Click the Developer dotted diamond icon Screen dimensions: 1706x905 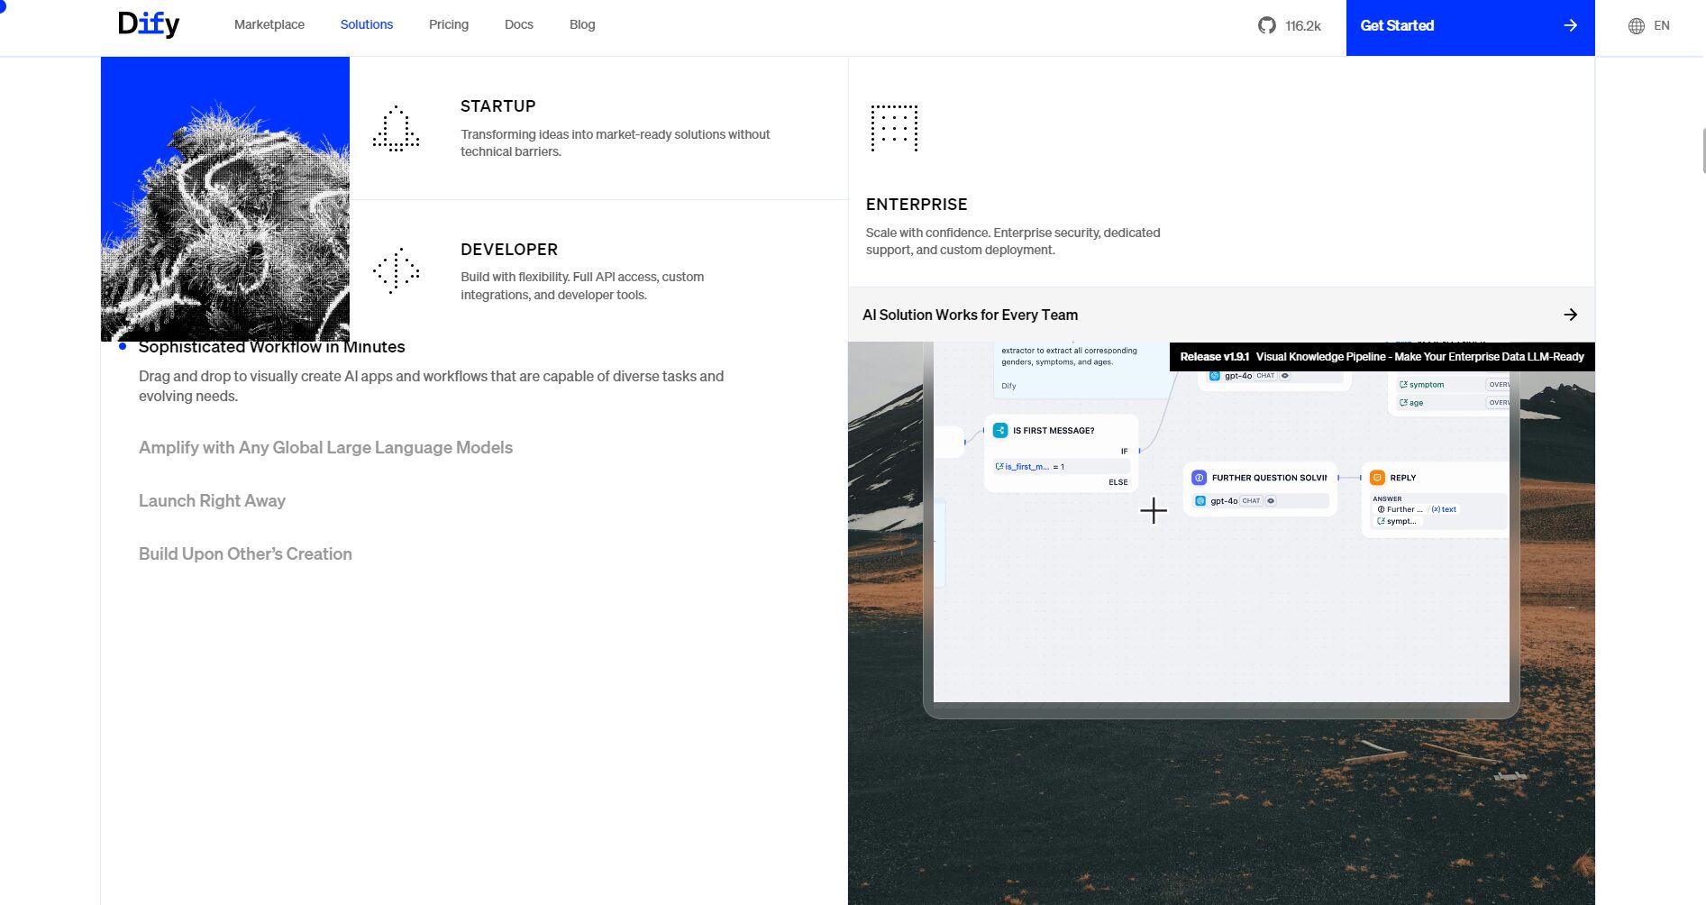[396, 270]
